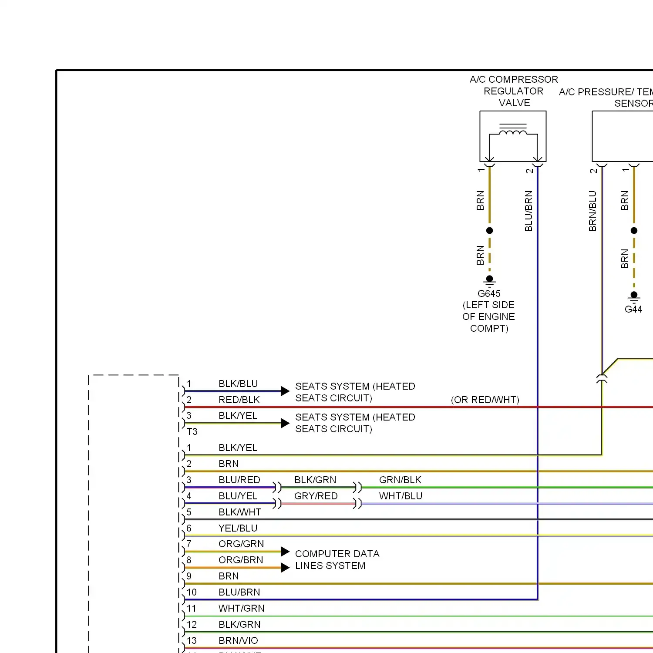The width and height of the screenshot is (653, 653).
Task: Click the ORG/BRN wire label
Action: tap(241, 560)
